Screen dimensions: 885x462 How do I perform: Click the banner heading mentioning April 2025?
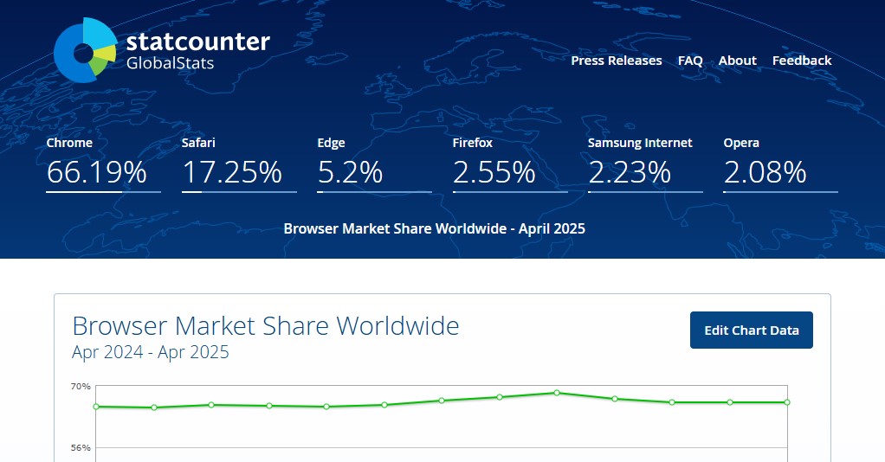point(434,228)
